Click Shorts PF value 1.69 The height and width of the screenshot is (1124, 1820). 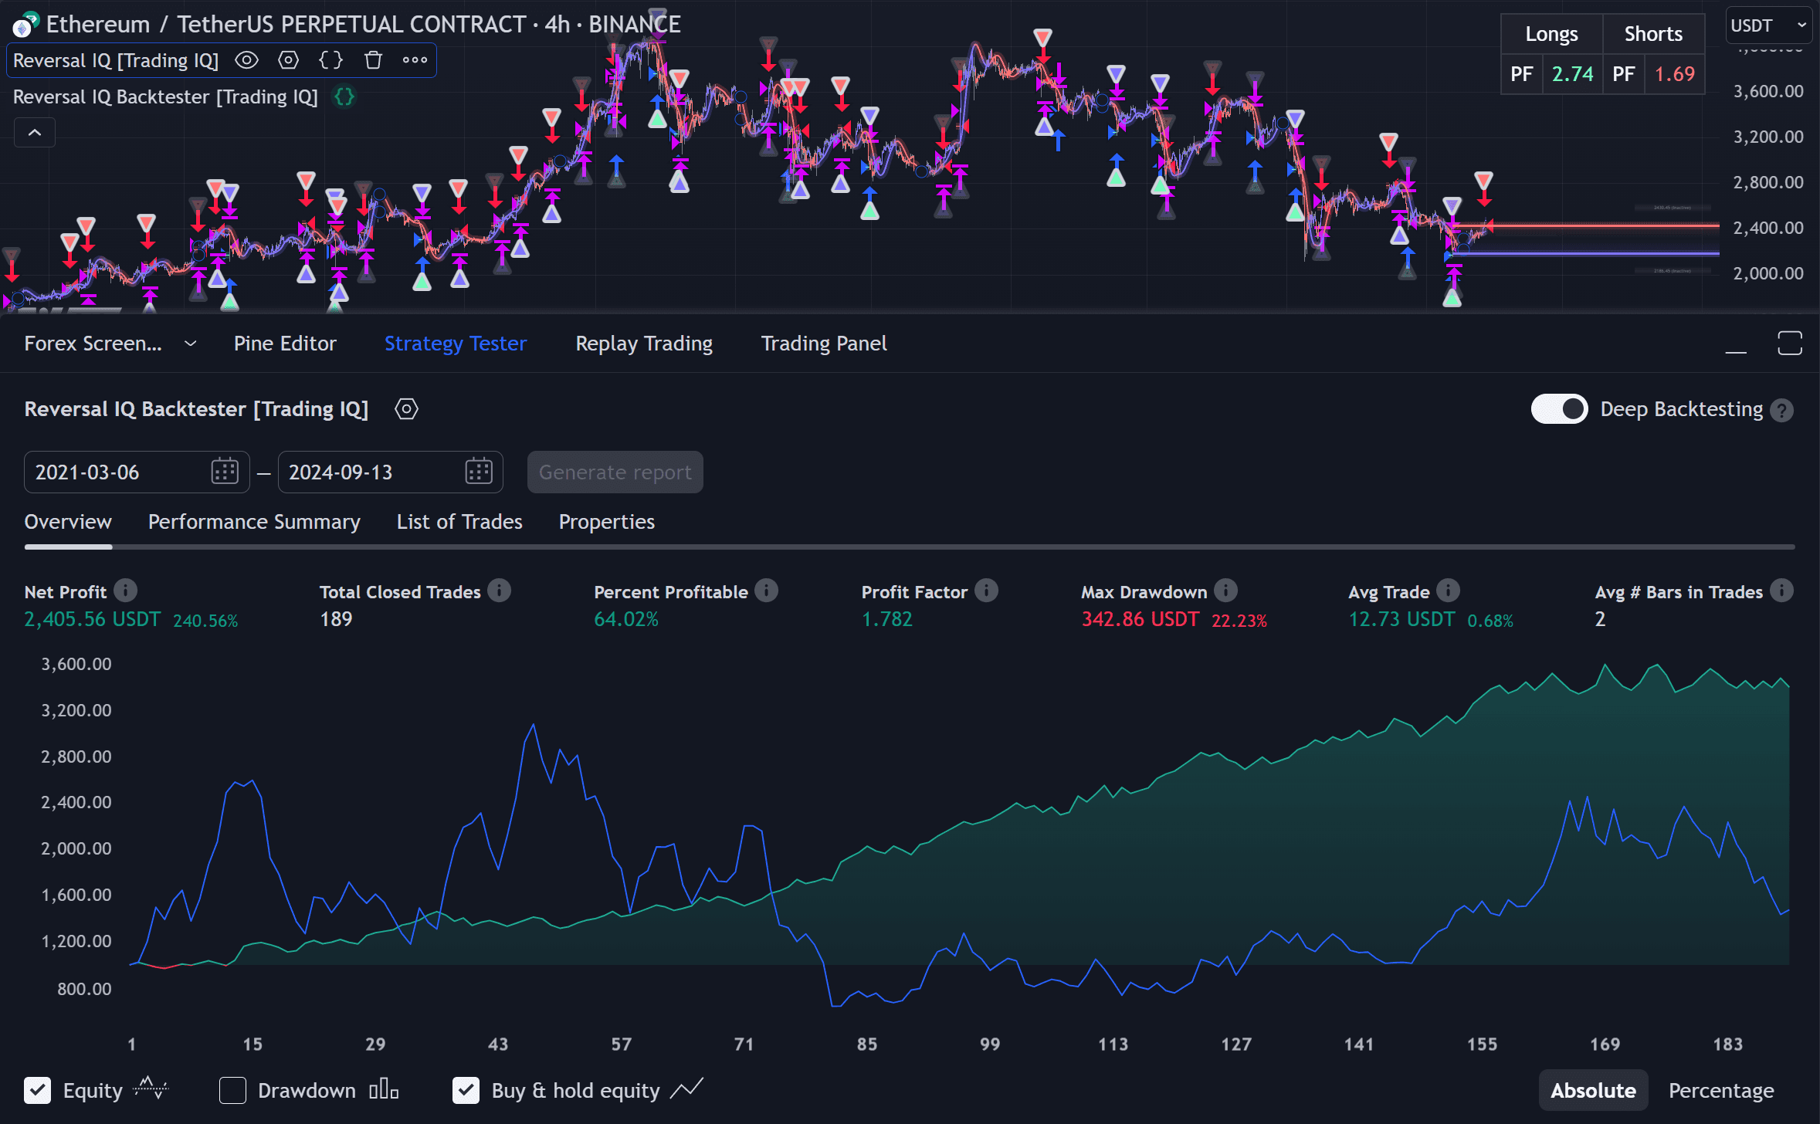pos(1674,75)
